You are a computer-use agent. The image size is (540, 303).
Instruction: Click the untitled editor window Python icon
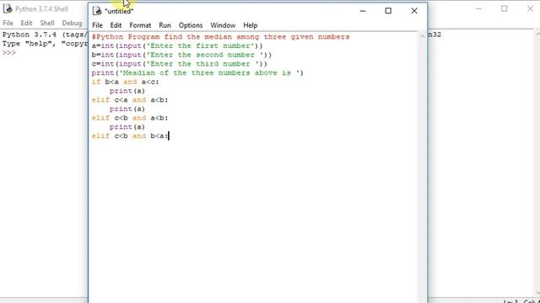[97, 11]
